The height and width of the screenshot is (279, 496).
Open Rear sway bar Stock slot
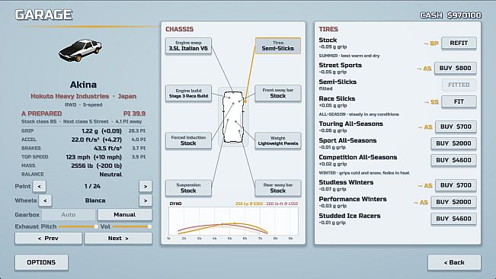pos(278,188)
